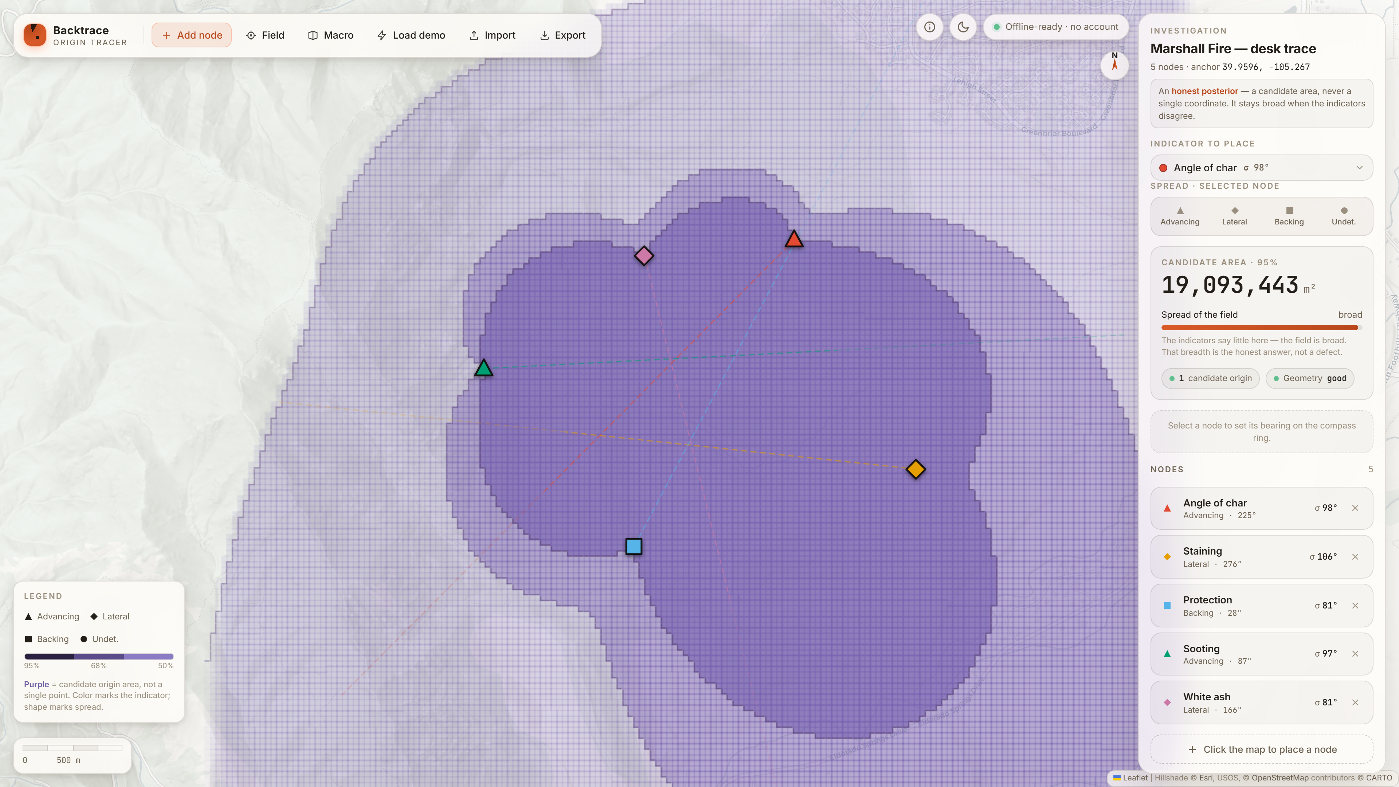Image resolution: width=1399 pixels, height=787 pixels.
Task: Click the 19,093,443 candidate area value
Action: pyautogui.click(x=1230, y=286)
